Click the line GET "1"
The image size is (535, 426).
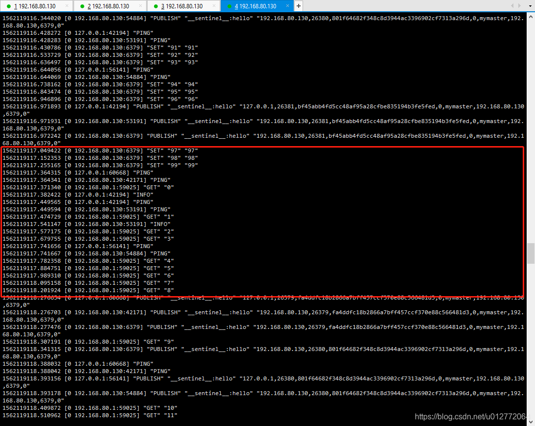point(88,217)
